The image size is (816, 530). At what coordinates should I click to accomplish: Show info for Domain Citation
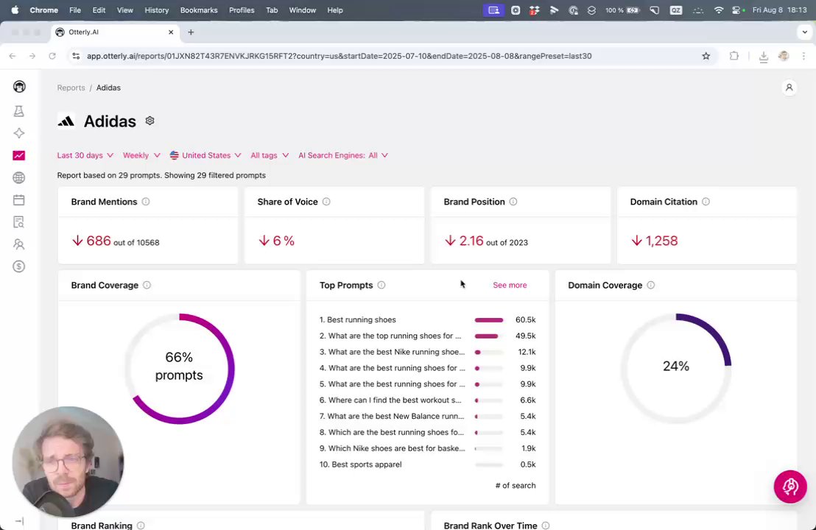click(x=706, y=202)
